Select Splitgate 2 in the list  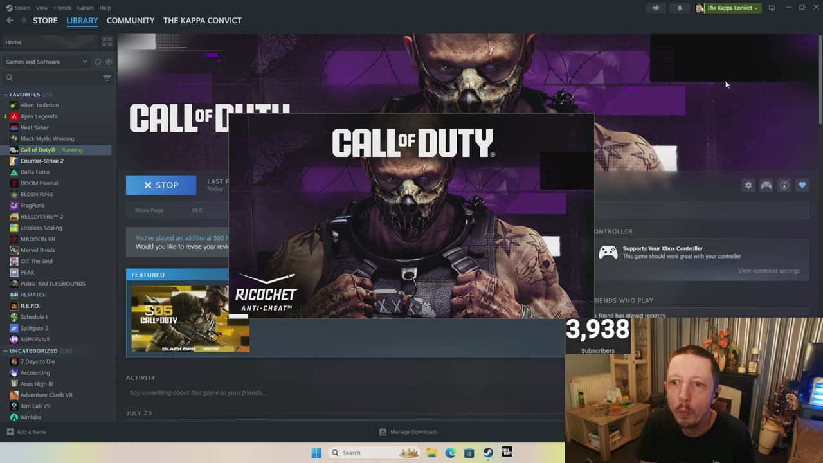(x=34, y=328)
